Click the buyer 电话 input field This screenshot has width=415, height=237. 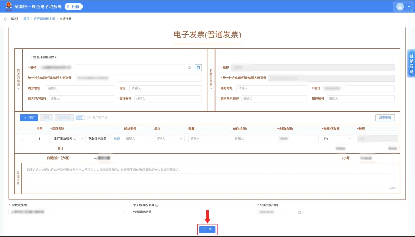click(166, 88)
